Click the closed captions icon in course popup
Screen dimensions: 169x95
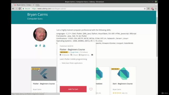tap(92, 55)
